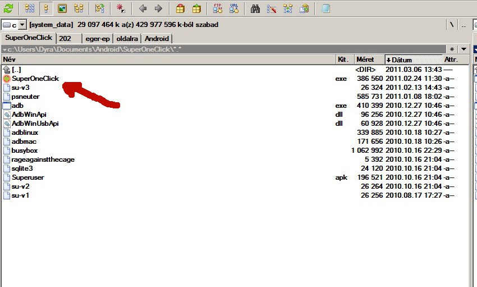The image size is (477, 287).
Task: Open notepad icon in toolbar
Action: (326, 8)
